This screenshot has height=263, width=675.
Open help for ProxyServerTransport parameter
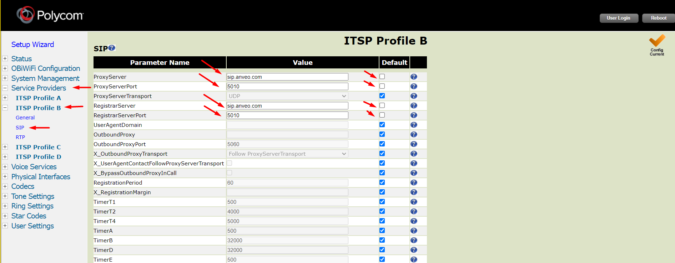414,96
